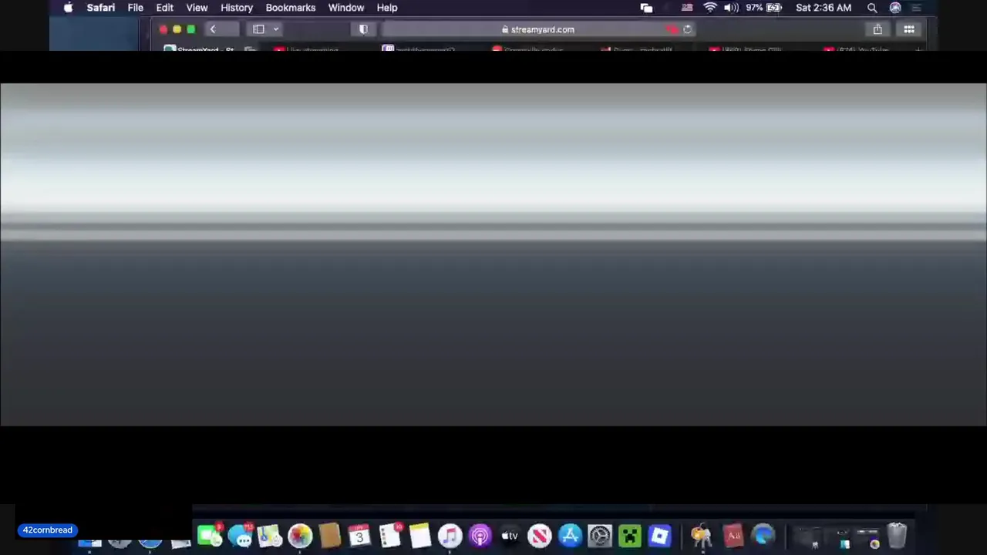
Task: Open Music from the dock
Action: click(x=450, y=536)
